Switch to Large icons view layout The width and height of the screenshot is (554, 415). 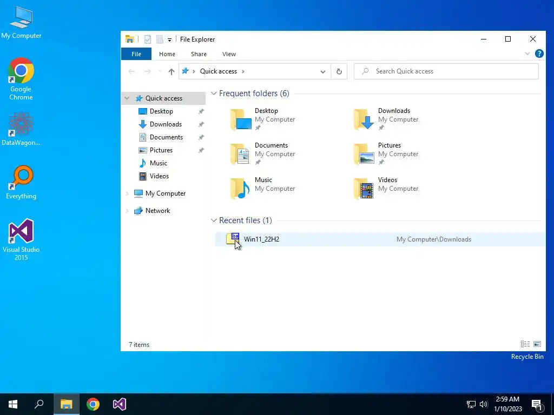tap(537, 344)
